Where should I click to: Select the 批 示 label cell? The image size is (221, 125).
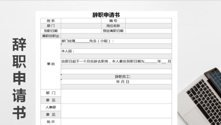pyautogui.click(x=51, y=122)
